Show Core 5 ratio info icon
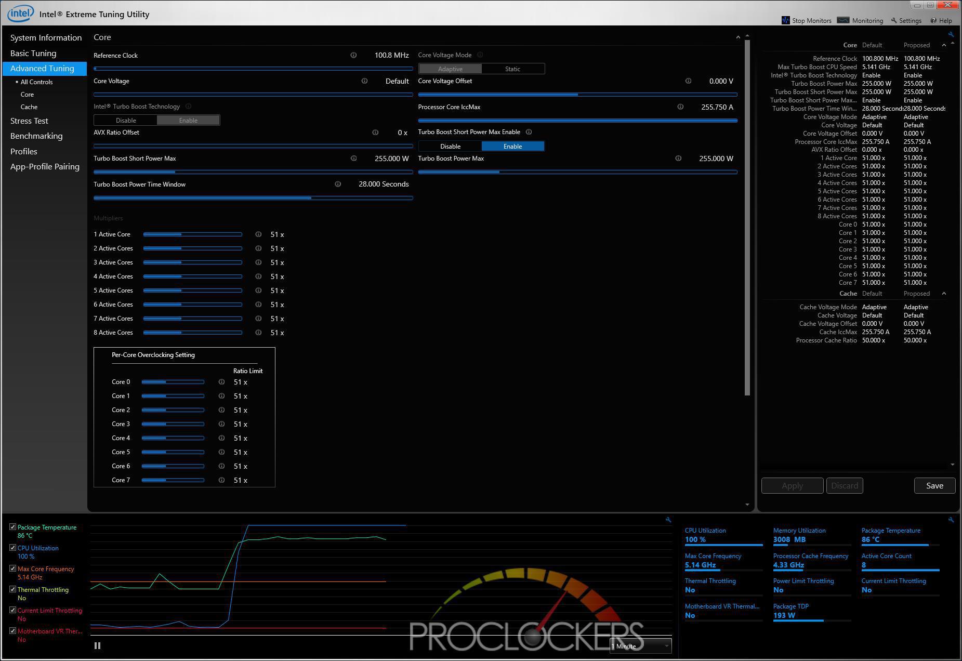 click(x=221, y=452)
